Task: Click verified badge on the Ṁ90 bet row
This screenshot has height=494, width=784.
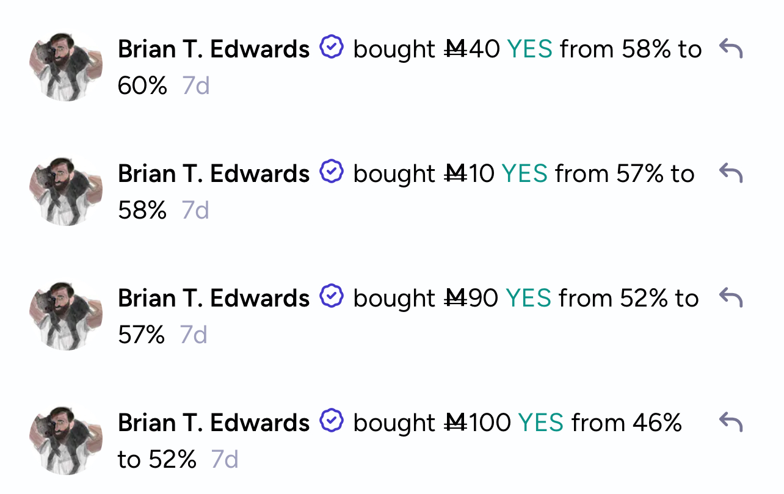Action: point(332,296)
